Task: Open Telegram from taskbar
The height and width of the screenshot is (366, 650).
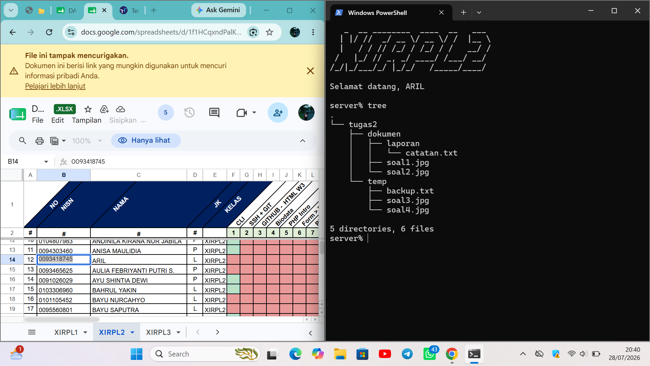Action: (407, 354)
